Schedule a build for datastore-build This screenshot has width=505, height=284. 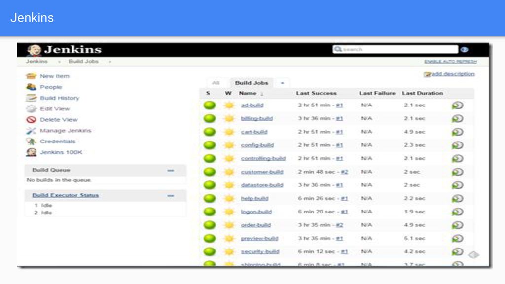[x=457, y=185]
